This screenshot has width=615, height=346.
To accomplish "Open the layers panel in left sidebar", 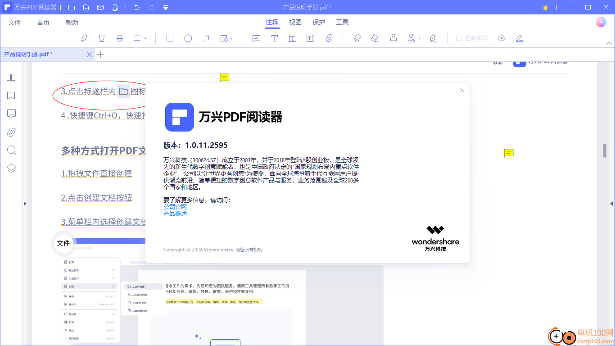I will tap(11, 168).
